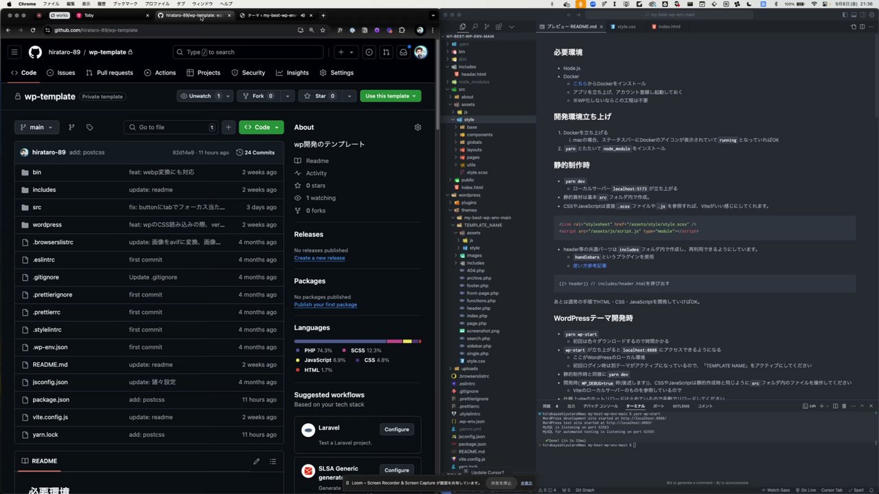Screen dimensions: 879x494
Task: Open README.md file in GitHub file list
Action: click(50, 364)
